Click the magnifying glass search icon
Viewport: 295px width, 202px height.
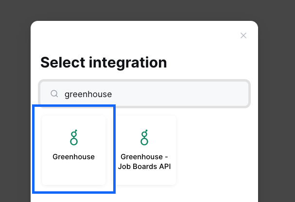[x=54, y=94]
